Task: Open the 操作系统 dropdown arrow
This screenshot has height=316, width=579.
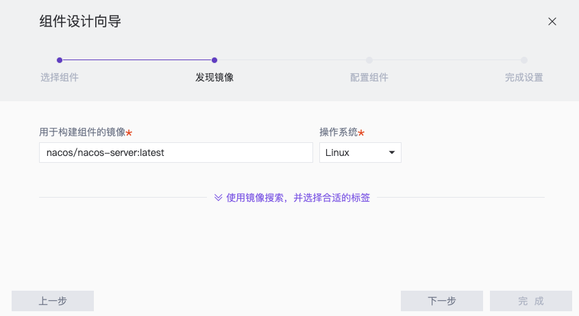Action: 392,153
